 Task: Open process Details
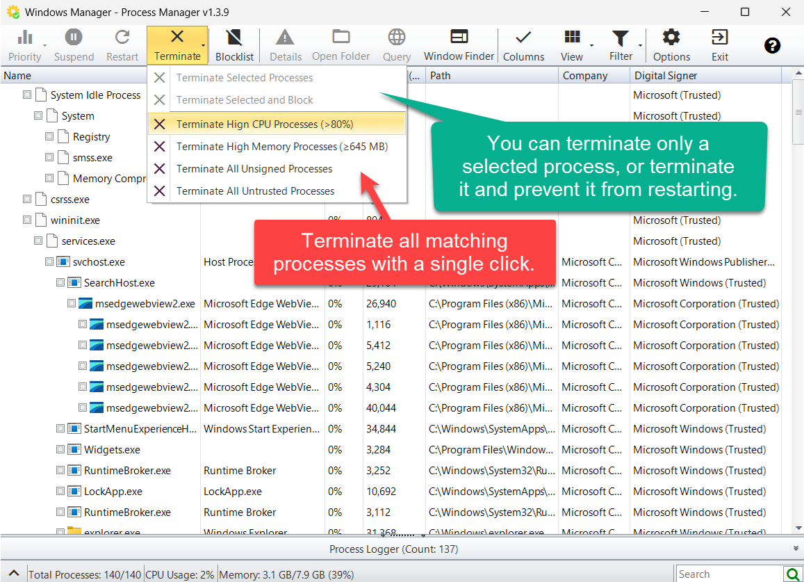click(285, 45)
